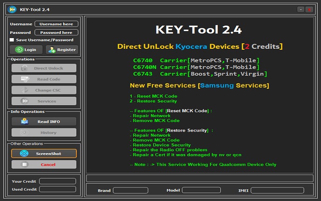Click the 'C6743 Carrier[Boost,Sprint,Virgin]' line

pyautogui.click(x=200, y=74)
